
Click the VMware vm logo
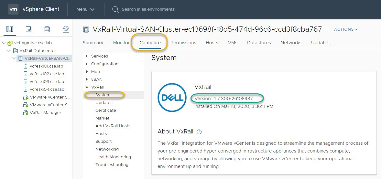(13, 9)
